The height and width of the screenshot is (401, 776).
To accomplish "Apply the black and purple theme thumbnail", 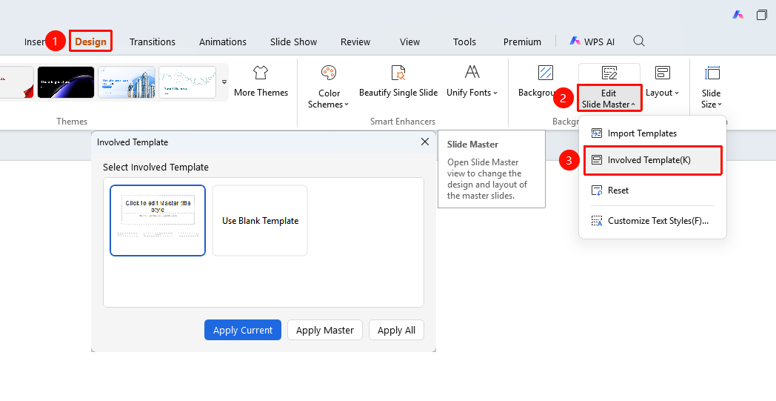I will tap(66, 82).
